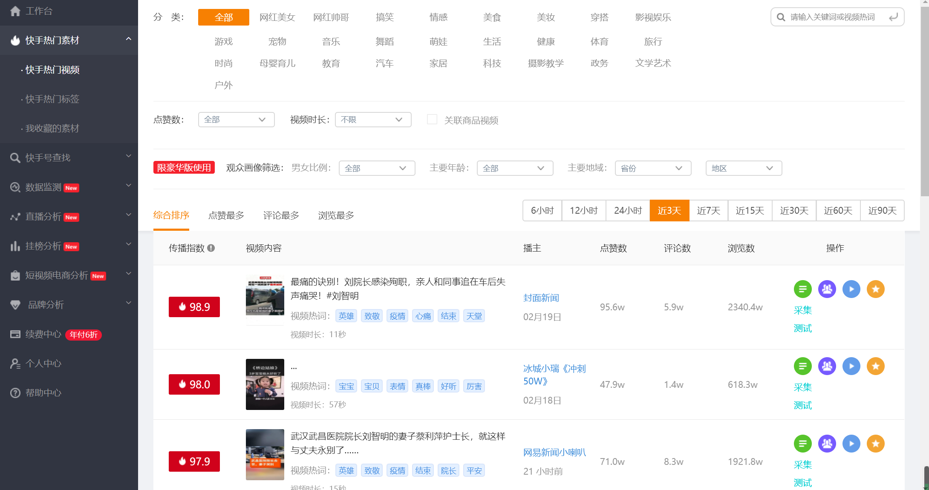The width and height of the screenshot is (929, 490).
Task: Expand the 点赞数 dropdown
Action: [235, 120]
